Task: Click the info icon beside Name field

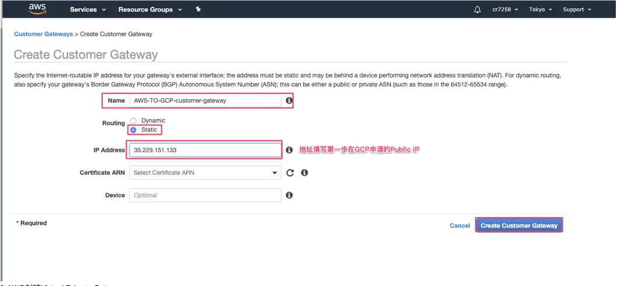Action: pyautogui.click(x=289, y=100)
